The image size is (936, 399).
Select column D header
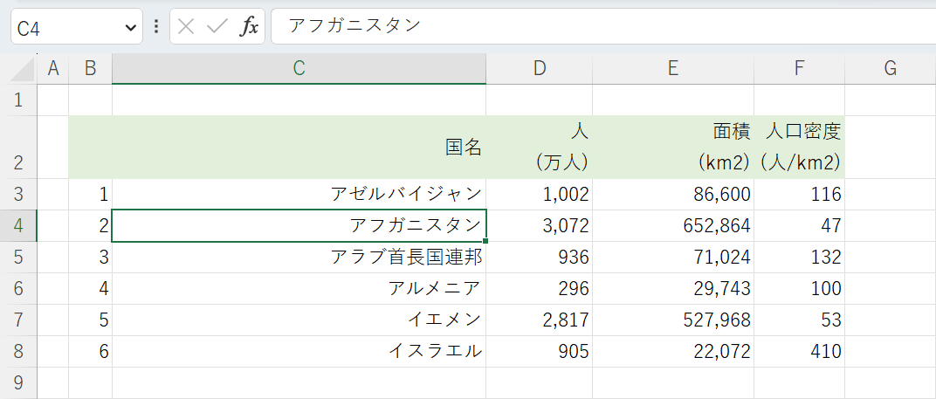pos(539,69)
